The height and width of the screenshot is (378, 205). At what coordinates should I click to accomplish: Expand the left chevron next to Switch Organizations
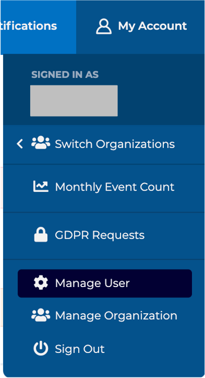(x=20, y=144)
